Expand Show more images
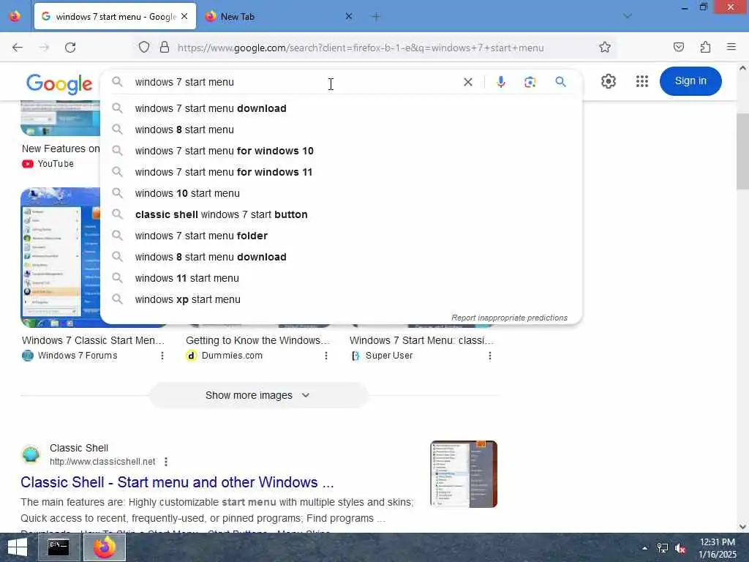This screenshot has height=562, width=749. [x=258, y=396]
